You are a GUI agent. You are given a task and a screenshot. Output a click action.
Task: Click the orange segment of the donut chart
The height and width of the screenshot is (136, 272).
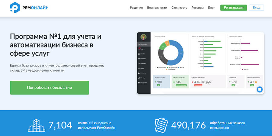(x=167, y=43)
